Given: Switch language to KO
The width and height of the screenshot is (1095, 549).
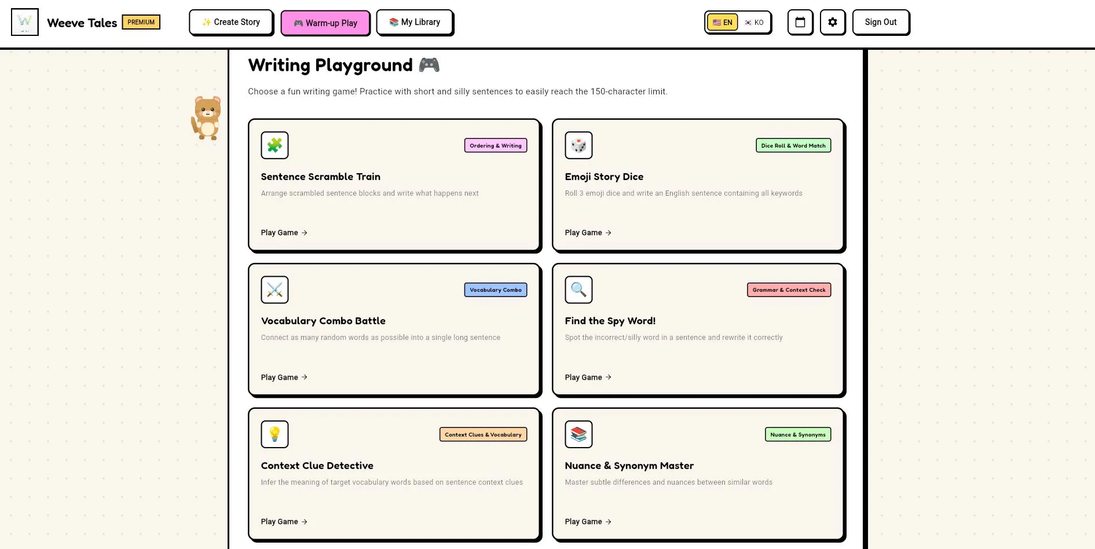Looking at the screenshot, I should [754, 23].
